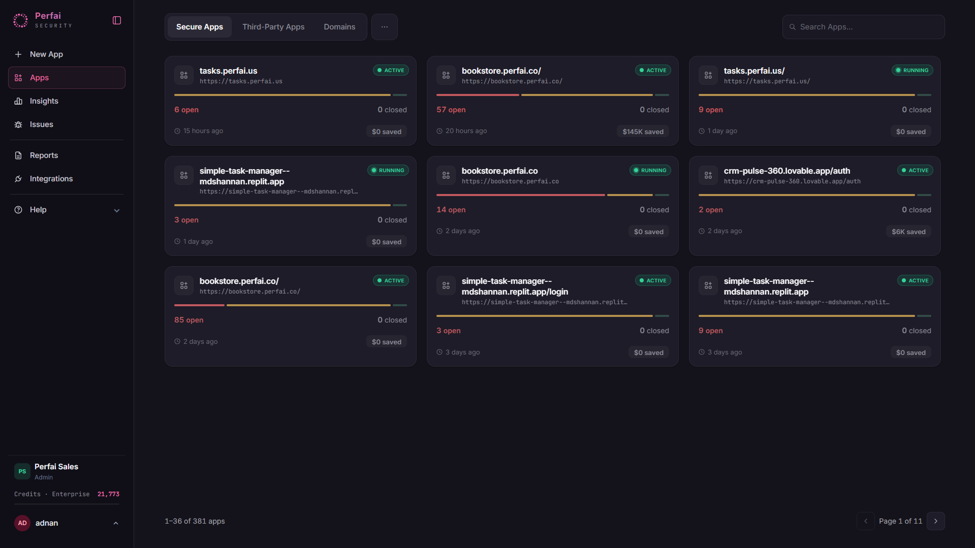Click the Insights chart icon

pos(18,101)
